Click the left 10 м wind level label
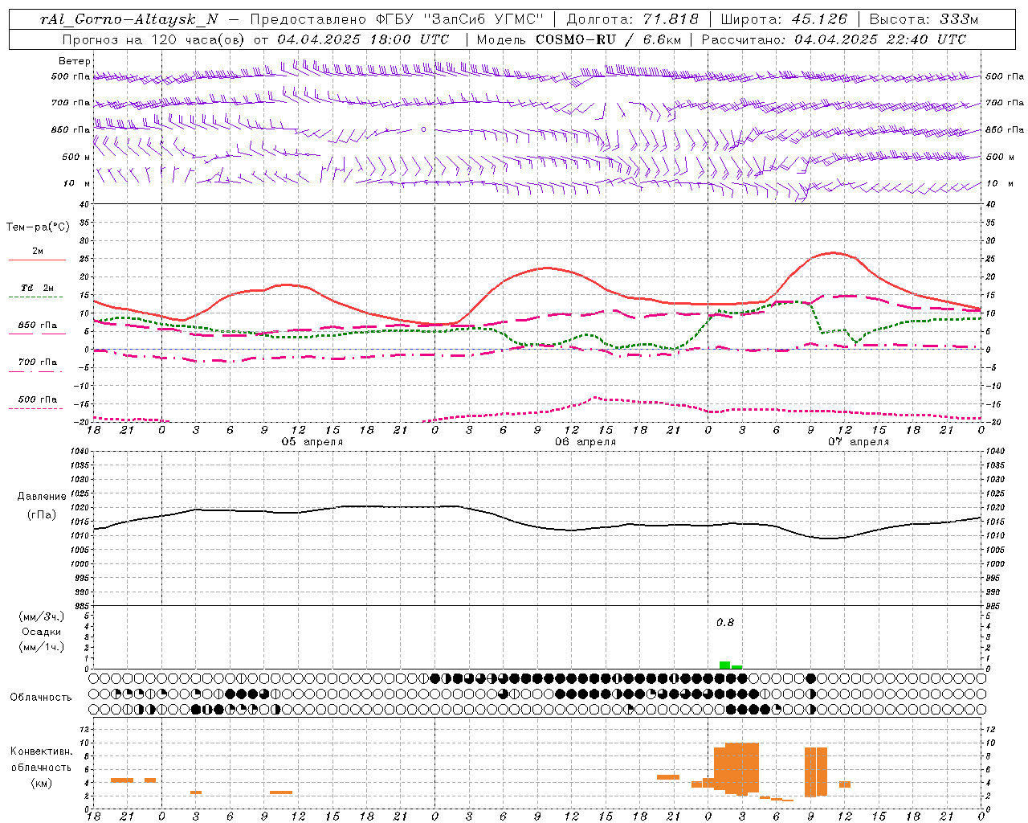Viewport: 1028px width, 823px height. click(x=76, y=183)
